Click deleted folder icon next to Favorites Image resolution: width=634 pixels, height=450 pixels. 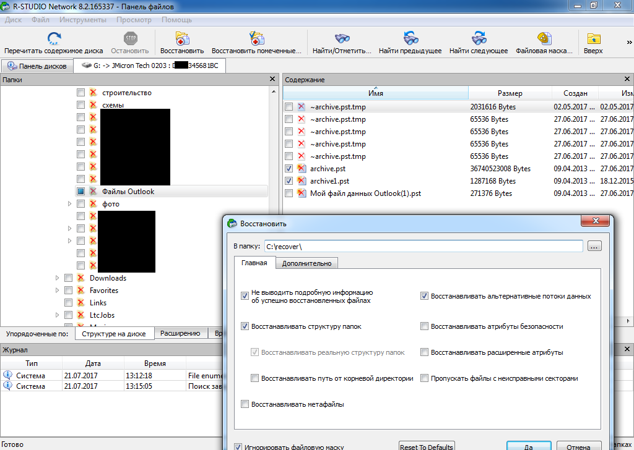80,290
